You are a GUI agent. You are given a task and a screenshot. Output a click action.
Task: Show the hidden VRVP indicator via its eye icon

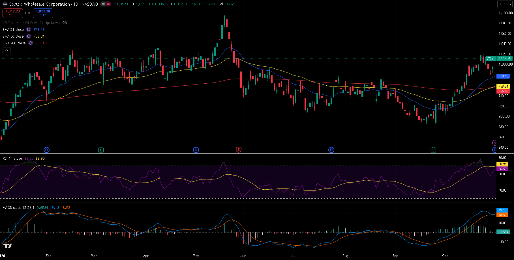(65, 23)
